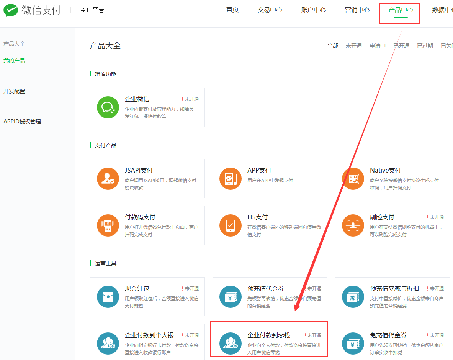453x360 pixels.
Task: Open the 交易中心 tab
Action: [270, 10]
